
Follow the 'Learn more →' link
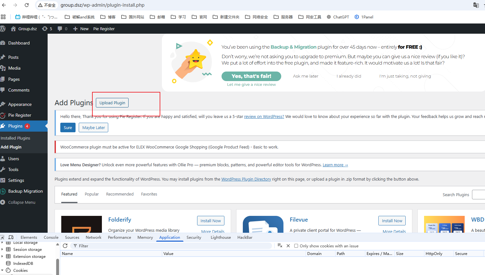335,165
